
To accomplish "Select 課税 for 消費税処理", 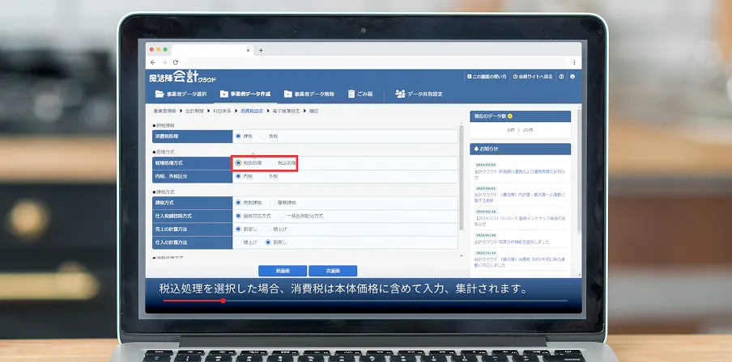I will [239, 137].
